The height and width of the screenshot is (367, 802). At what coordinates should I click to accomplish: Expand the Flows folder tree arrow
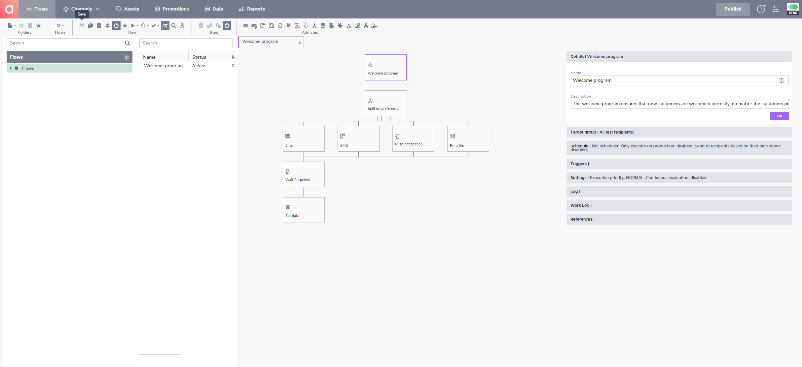[11, 68]
